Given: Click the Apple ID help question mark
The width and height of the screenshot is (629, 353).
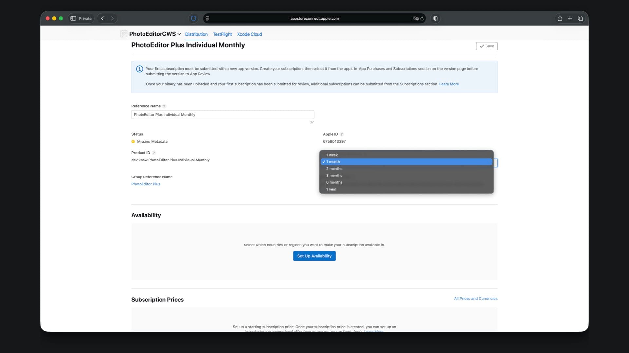Looking at the screenshot, I should point(342,134).
